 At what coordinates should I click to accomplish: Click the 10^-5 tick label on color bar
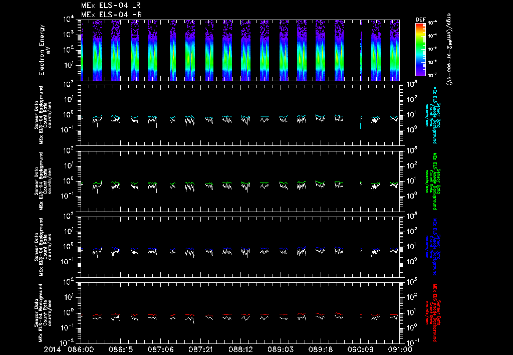tap(432, 49)
